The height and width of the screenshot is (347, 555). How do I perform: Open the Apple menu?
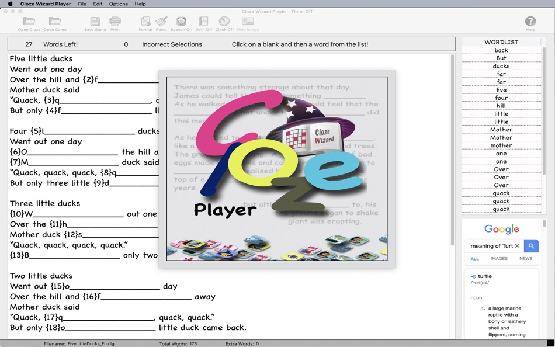(x=10, y=4)
